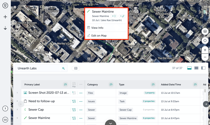Zoom out the map with minus button
Viewport: 210px width, 125px height.
[205, 57]
